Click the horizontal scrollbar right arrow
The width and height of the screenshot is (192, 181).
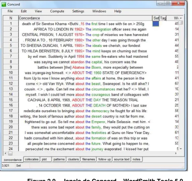point(176,153)
